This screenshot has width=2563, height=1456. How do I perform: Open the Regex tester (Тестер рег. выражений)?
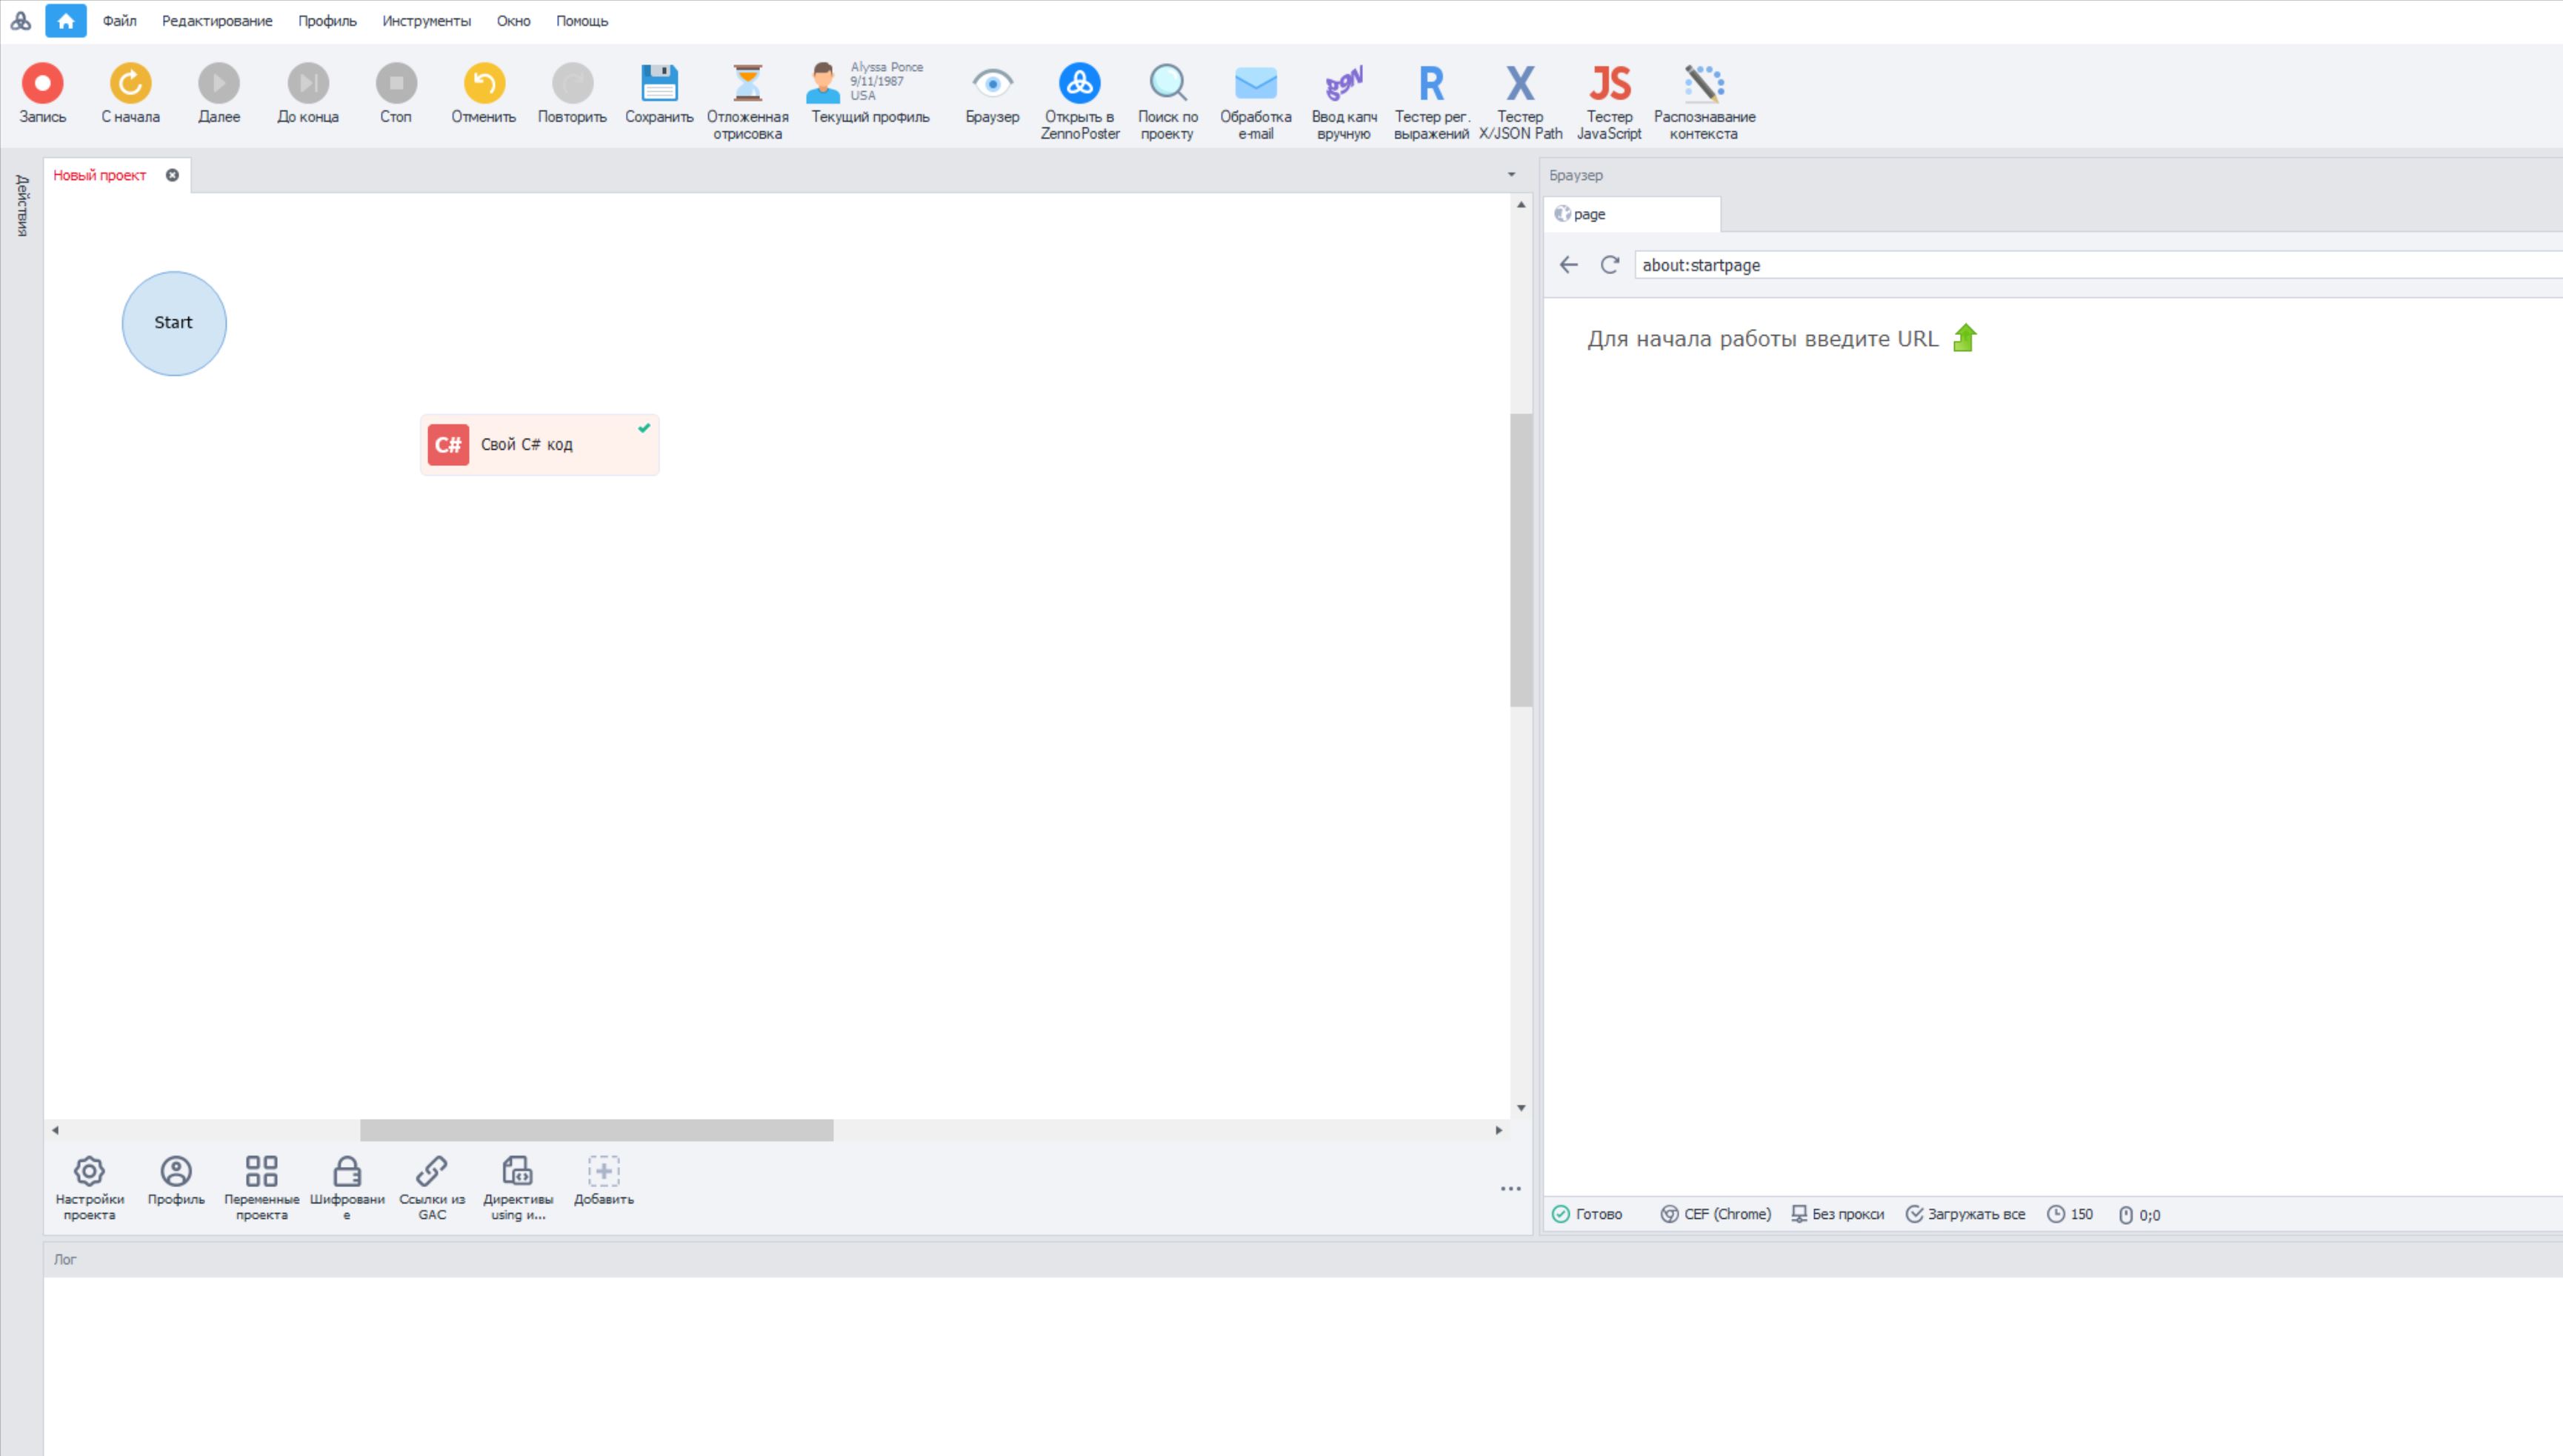1430,84
